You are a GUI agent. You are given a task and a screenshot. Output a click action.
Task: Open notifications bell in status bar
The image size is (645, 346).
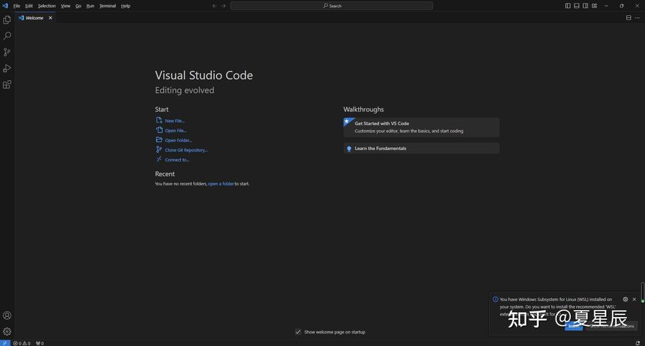coord(637,343)
